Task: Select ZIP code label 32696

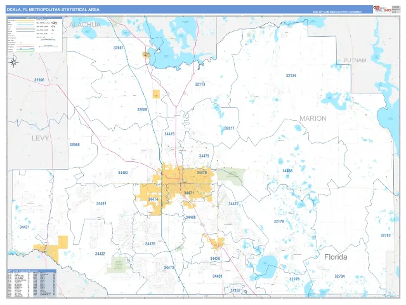Action: 39,80
